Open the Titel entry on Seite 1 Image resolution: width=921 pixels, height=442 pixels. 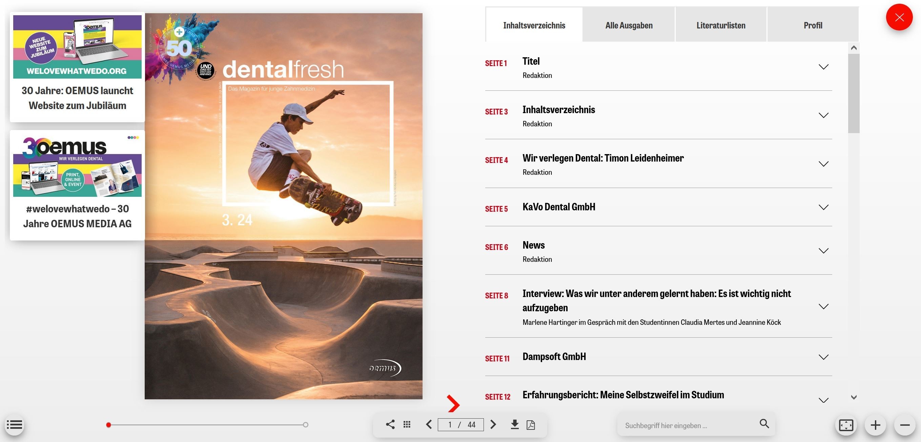coord(531,61)
